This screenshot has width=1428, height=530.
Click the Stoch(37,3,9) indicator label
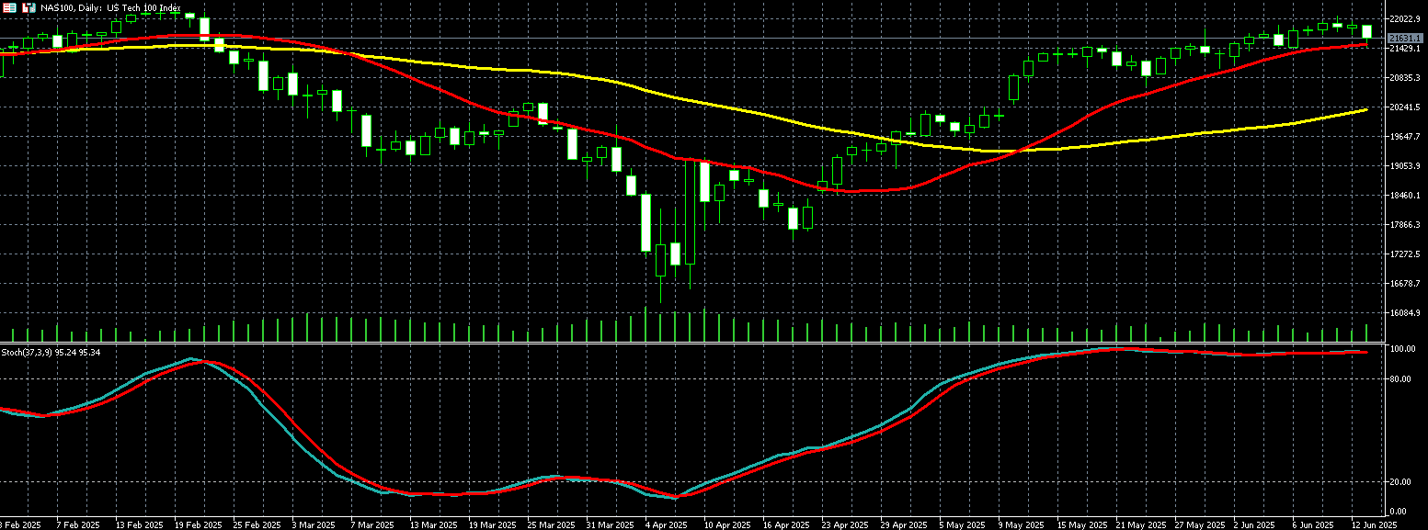[x=51, y=353]
